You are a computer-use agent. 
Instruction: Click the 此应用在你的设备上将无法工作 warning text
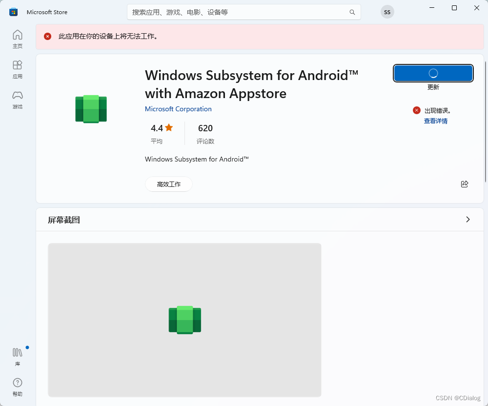(109, 37)
